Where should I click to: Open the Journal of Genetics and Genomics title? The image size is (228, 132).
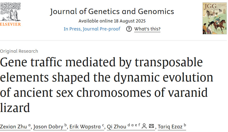[112, 12]
